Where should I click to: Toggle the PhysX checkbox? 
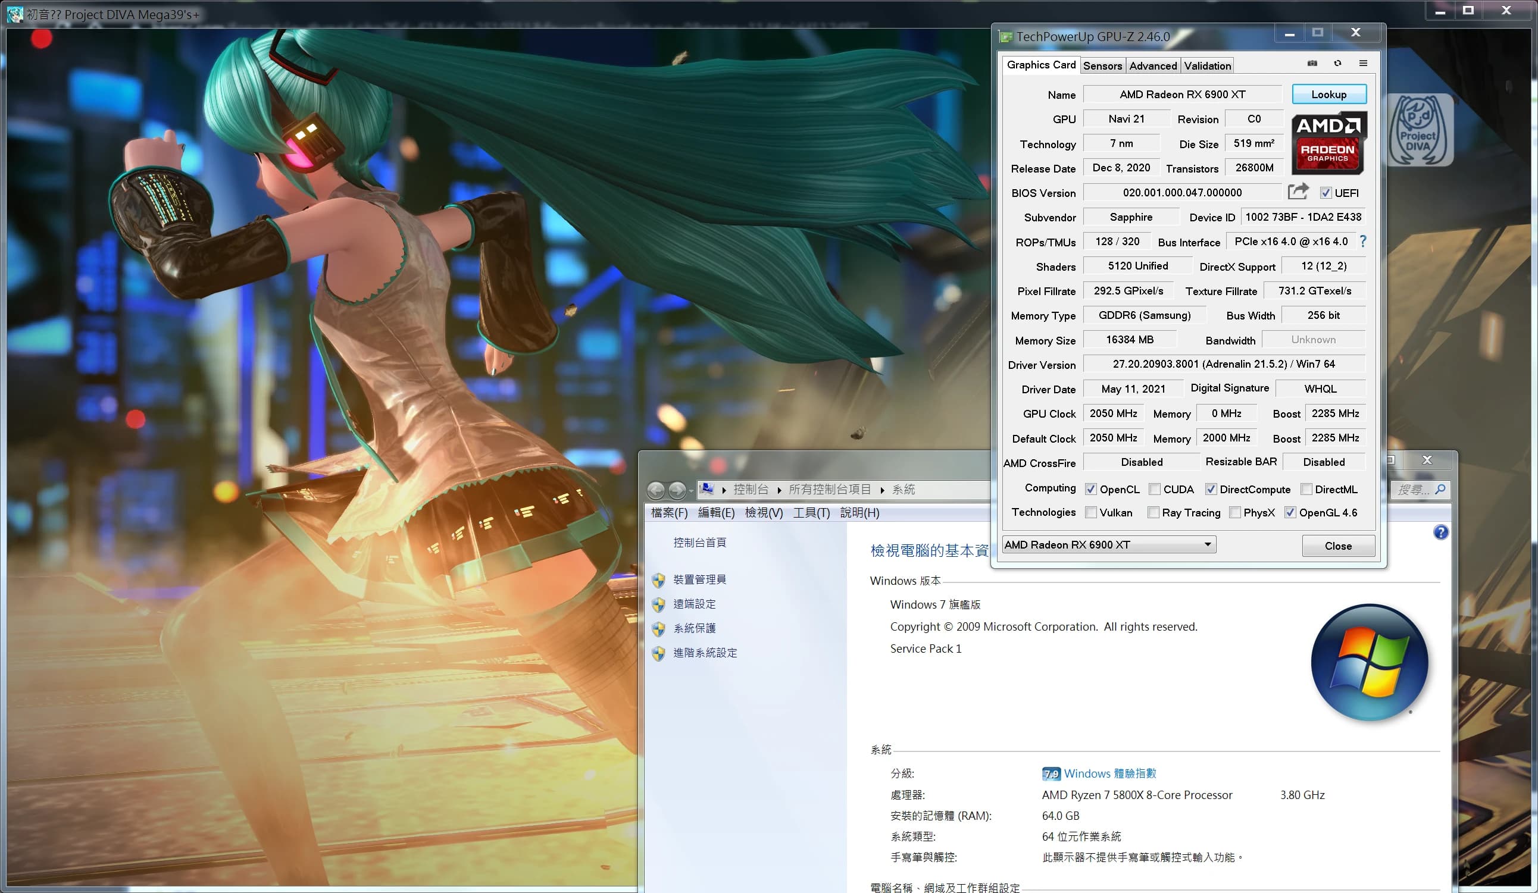click(x=1234, y=512)
